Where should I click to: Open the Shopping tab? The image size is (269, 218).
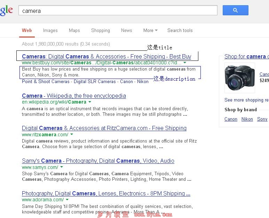tap(101, 30)
